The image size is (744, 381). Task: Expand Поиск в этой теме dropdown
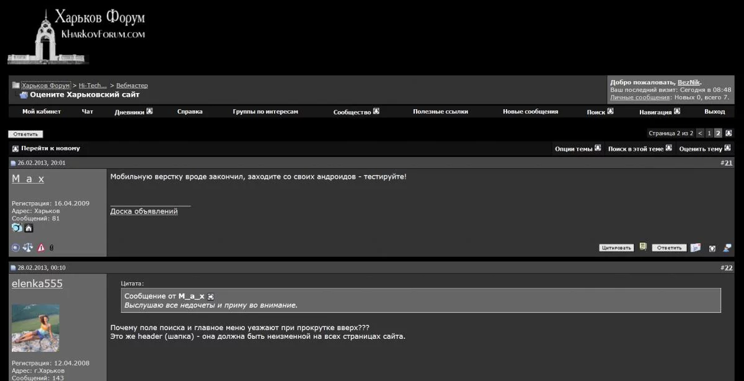640,148
